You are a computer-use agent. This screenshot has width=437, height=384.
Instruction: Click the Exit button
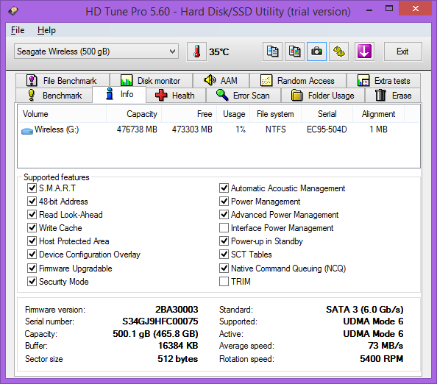tap(402, 51)
